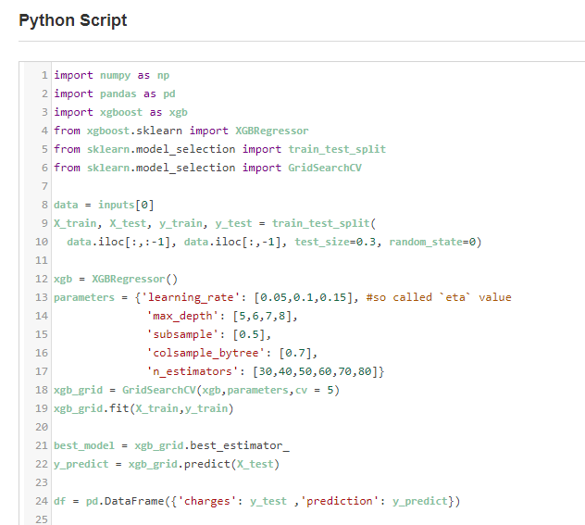This screenshot has height=525, width=585.
Task: Click the 'Python Script' heading
Action: pyautogui.click(x=73, y=20)
